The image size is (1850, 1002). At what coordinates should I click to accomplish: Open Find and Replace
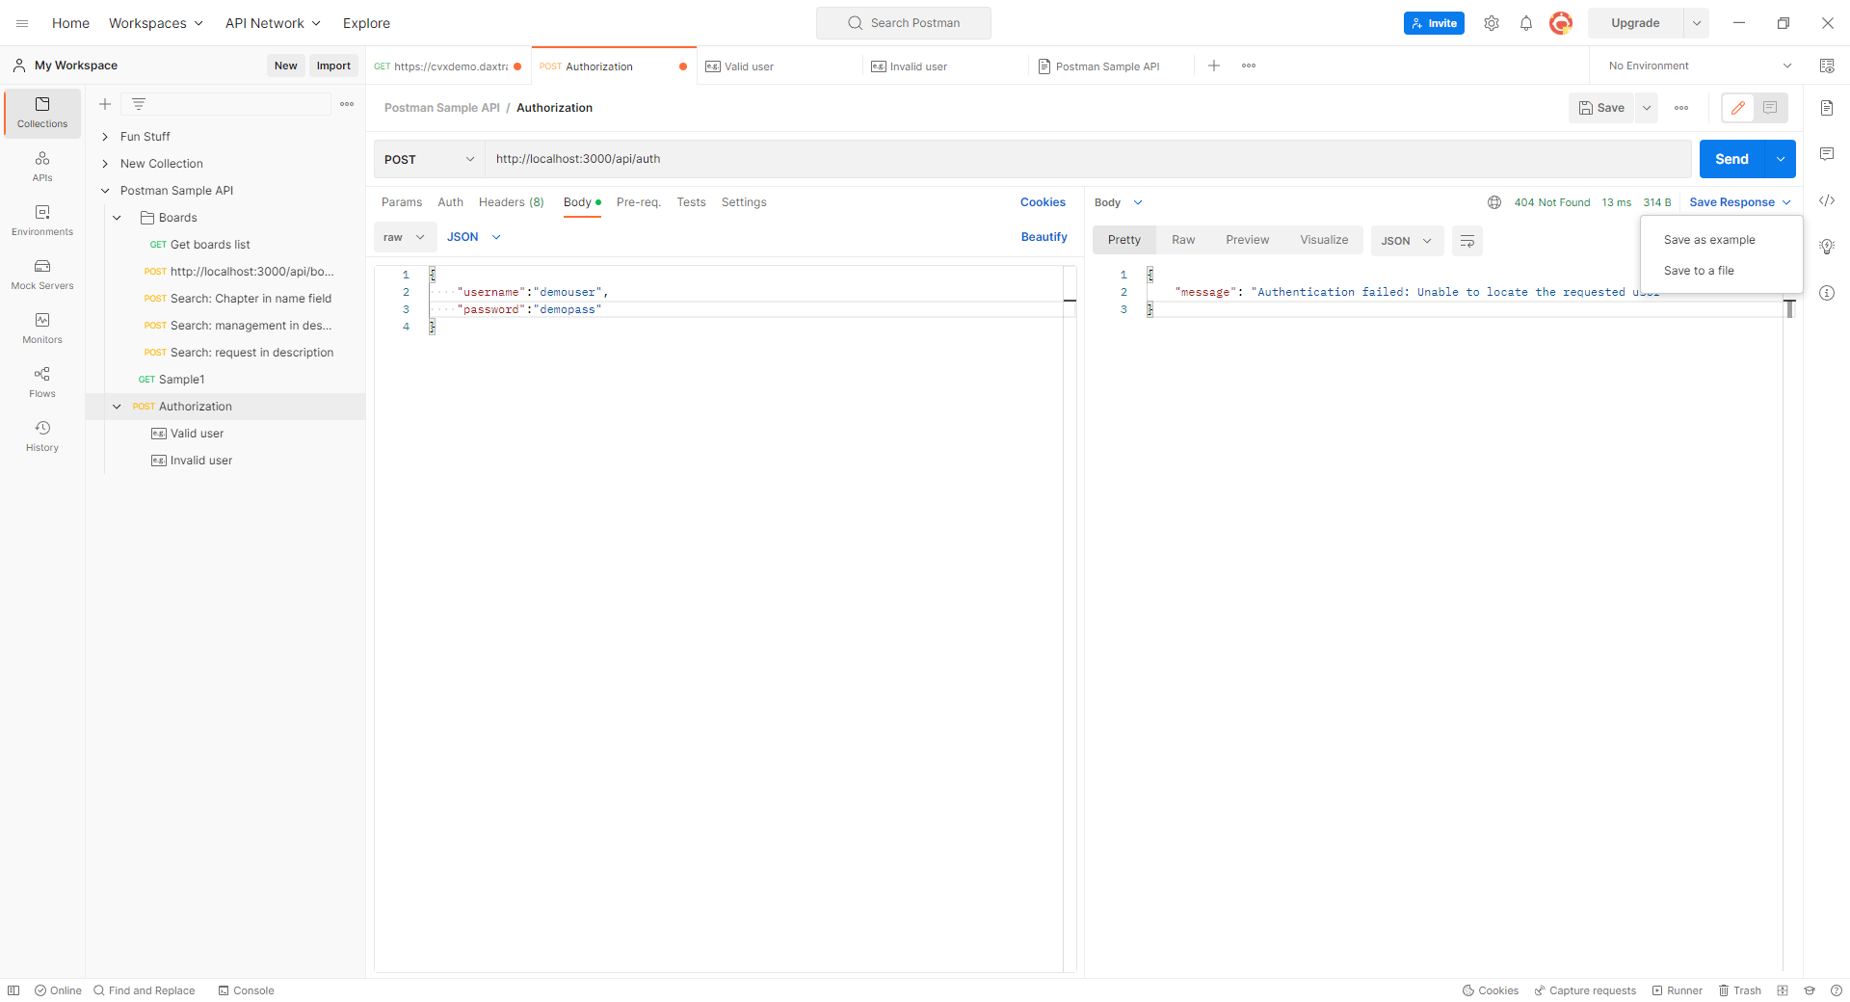pyautogui.click(x=144, y=990)
